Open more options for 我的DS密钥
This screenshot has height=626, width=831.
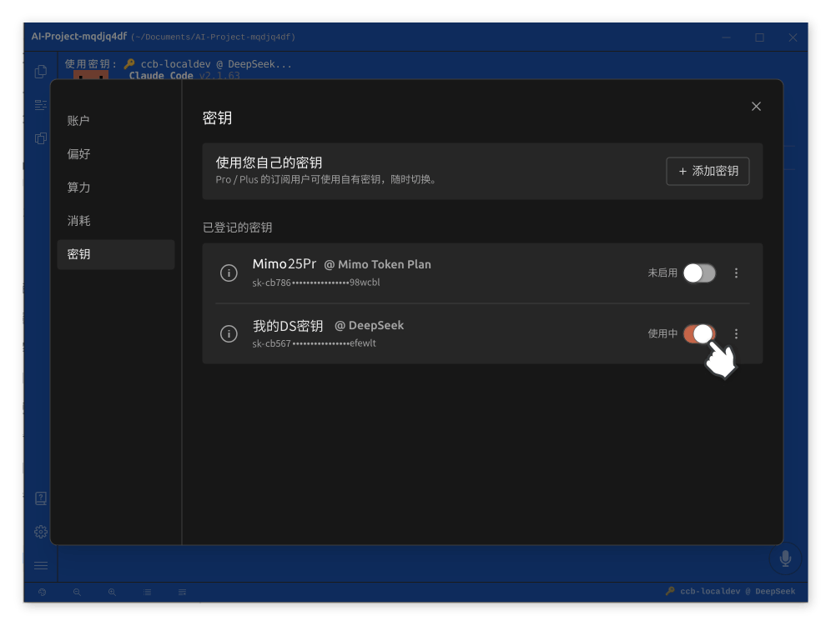(x=736, y=333)
